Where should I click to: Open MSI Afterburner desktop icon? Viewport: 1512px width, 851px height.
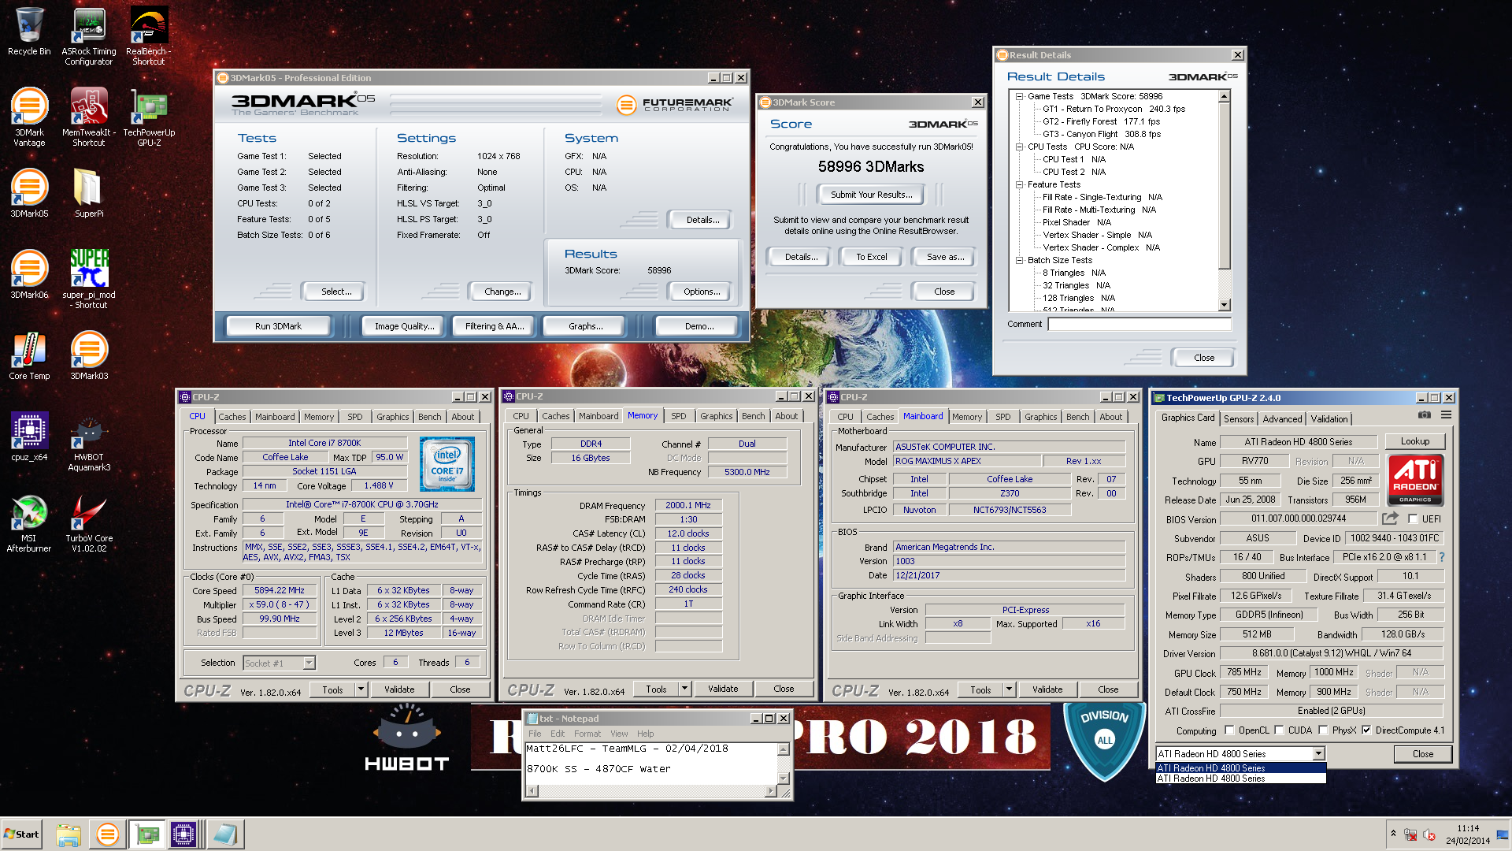[x=29, y=523]
